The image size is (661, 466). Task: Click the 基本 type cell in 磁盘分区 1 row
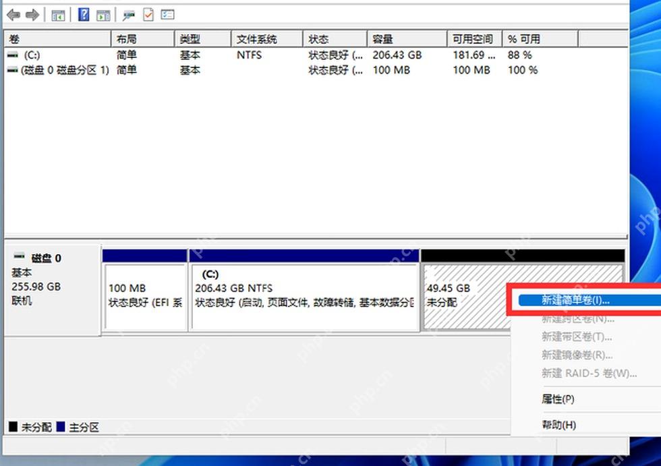pyautogui.click(x=190, y=70)
